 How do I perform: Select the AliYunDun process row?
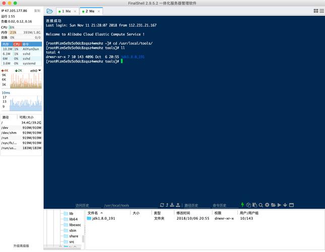point(22,49)
